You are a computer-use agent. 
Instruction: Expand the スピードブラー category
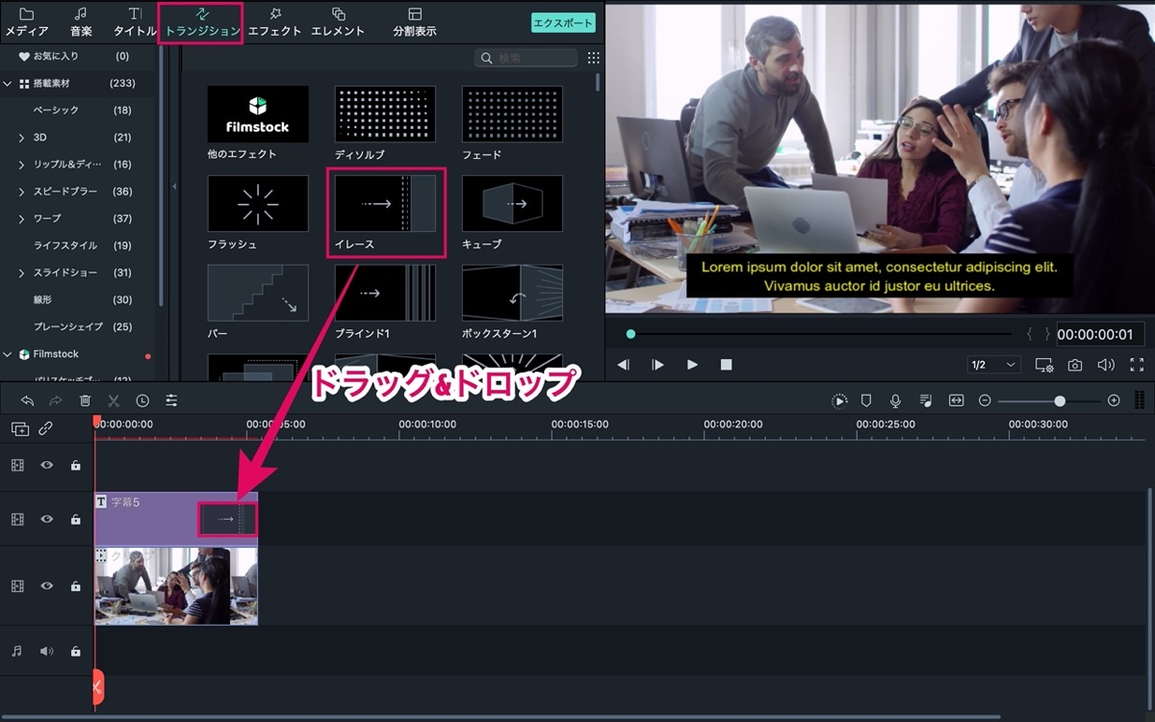point(21,192)
